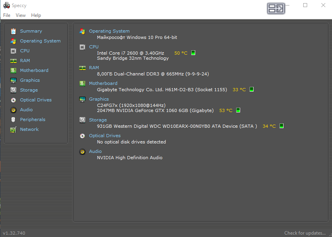Close the Speccy window
Image resolution: width=332 pixels, height=237 pixels.
pyautogui.click(x=323, y=5)
